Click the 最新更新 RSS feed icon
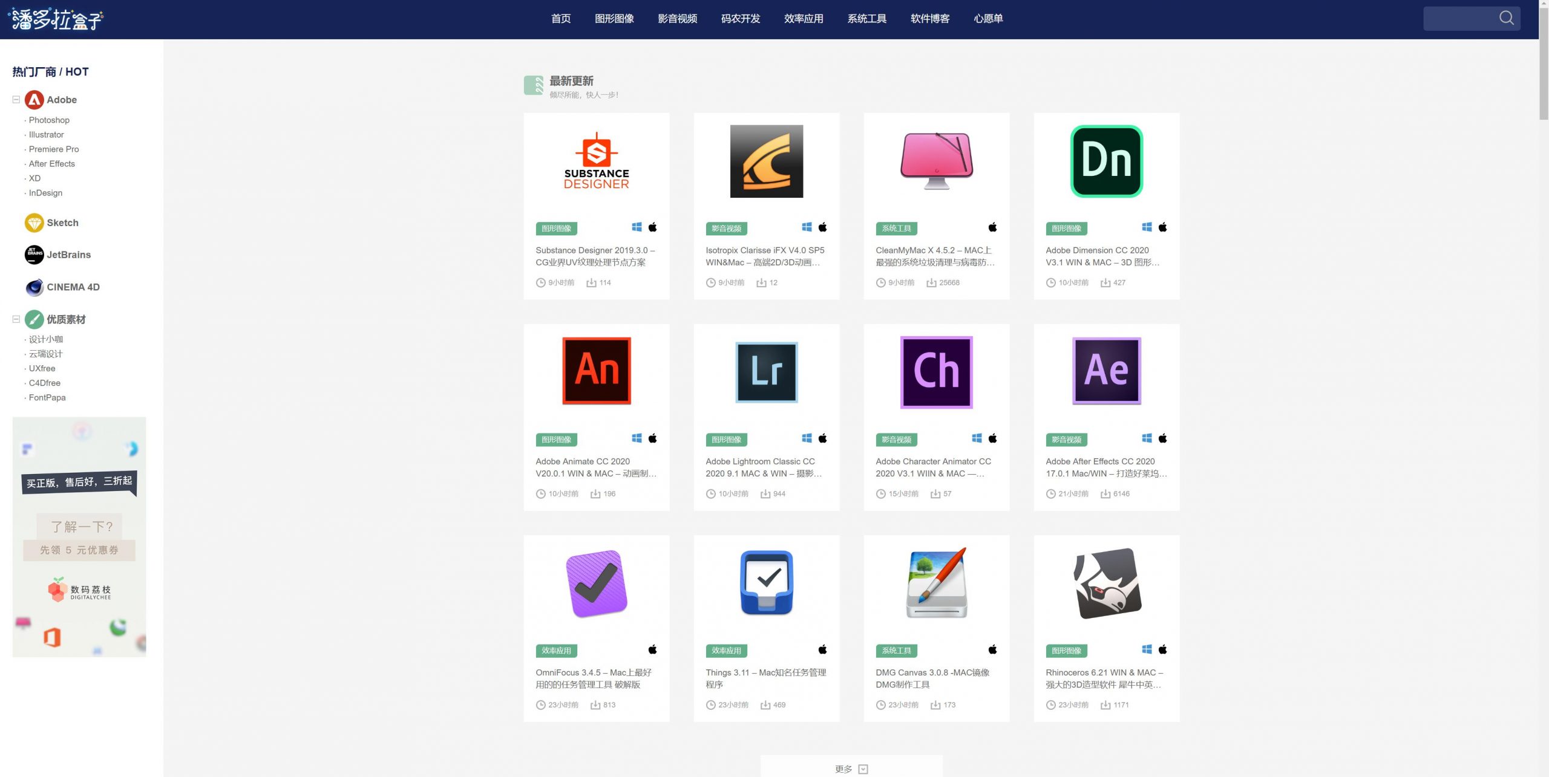Image resolution: width=1549 pixels, height=777 pixels. [x=534, y=85]
